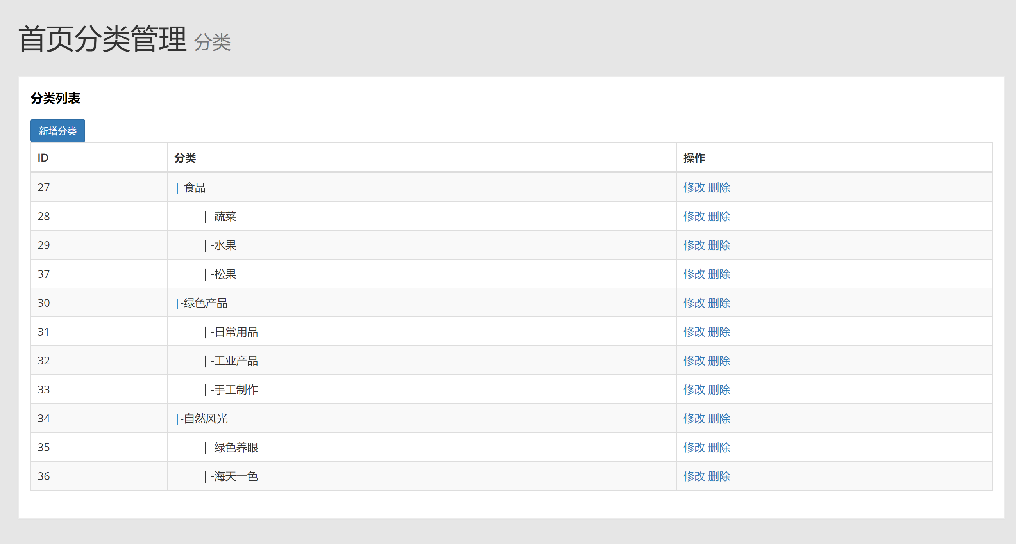Click 修改 for 水果 category
The image size is (1016, 544).
tap(694, 245)
